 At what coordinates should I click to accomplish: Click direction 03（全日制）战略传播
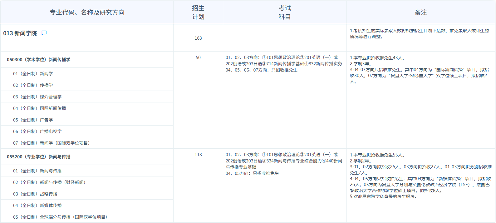click(x=35, y=194)
